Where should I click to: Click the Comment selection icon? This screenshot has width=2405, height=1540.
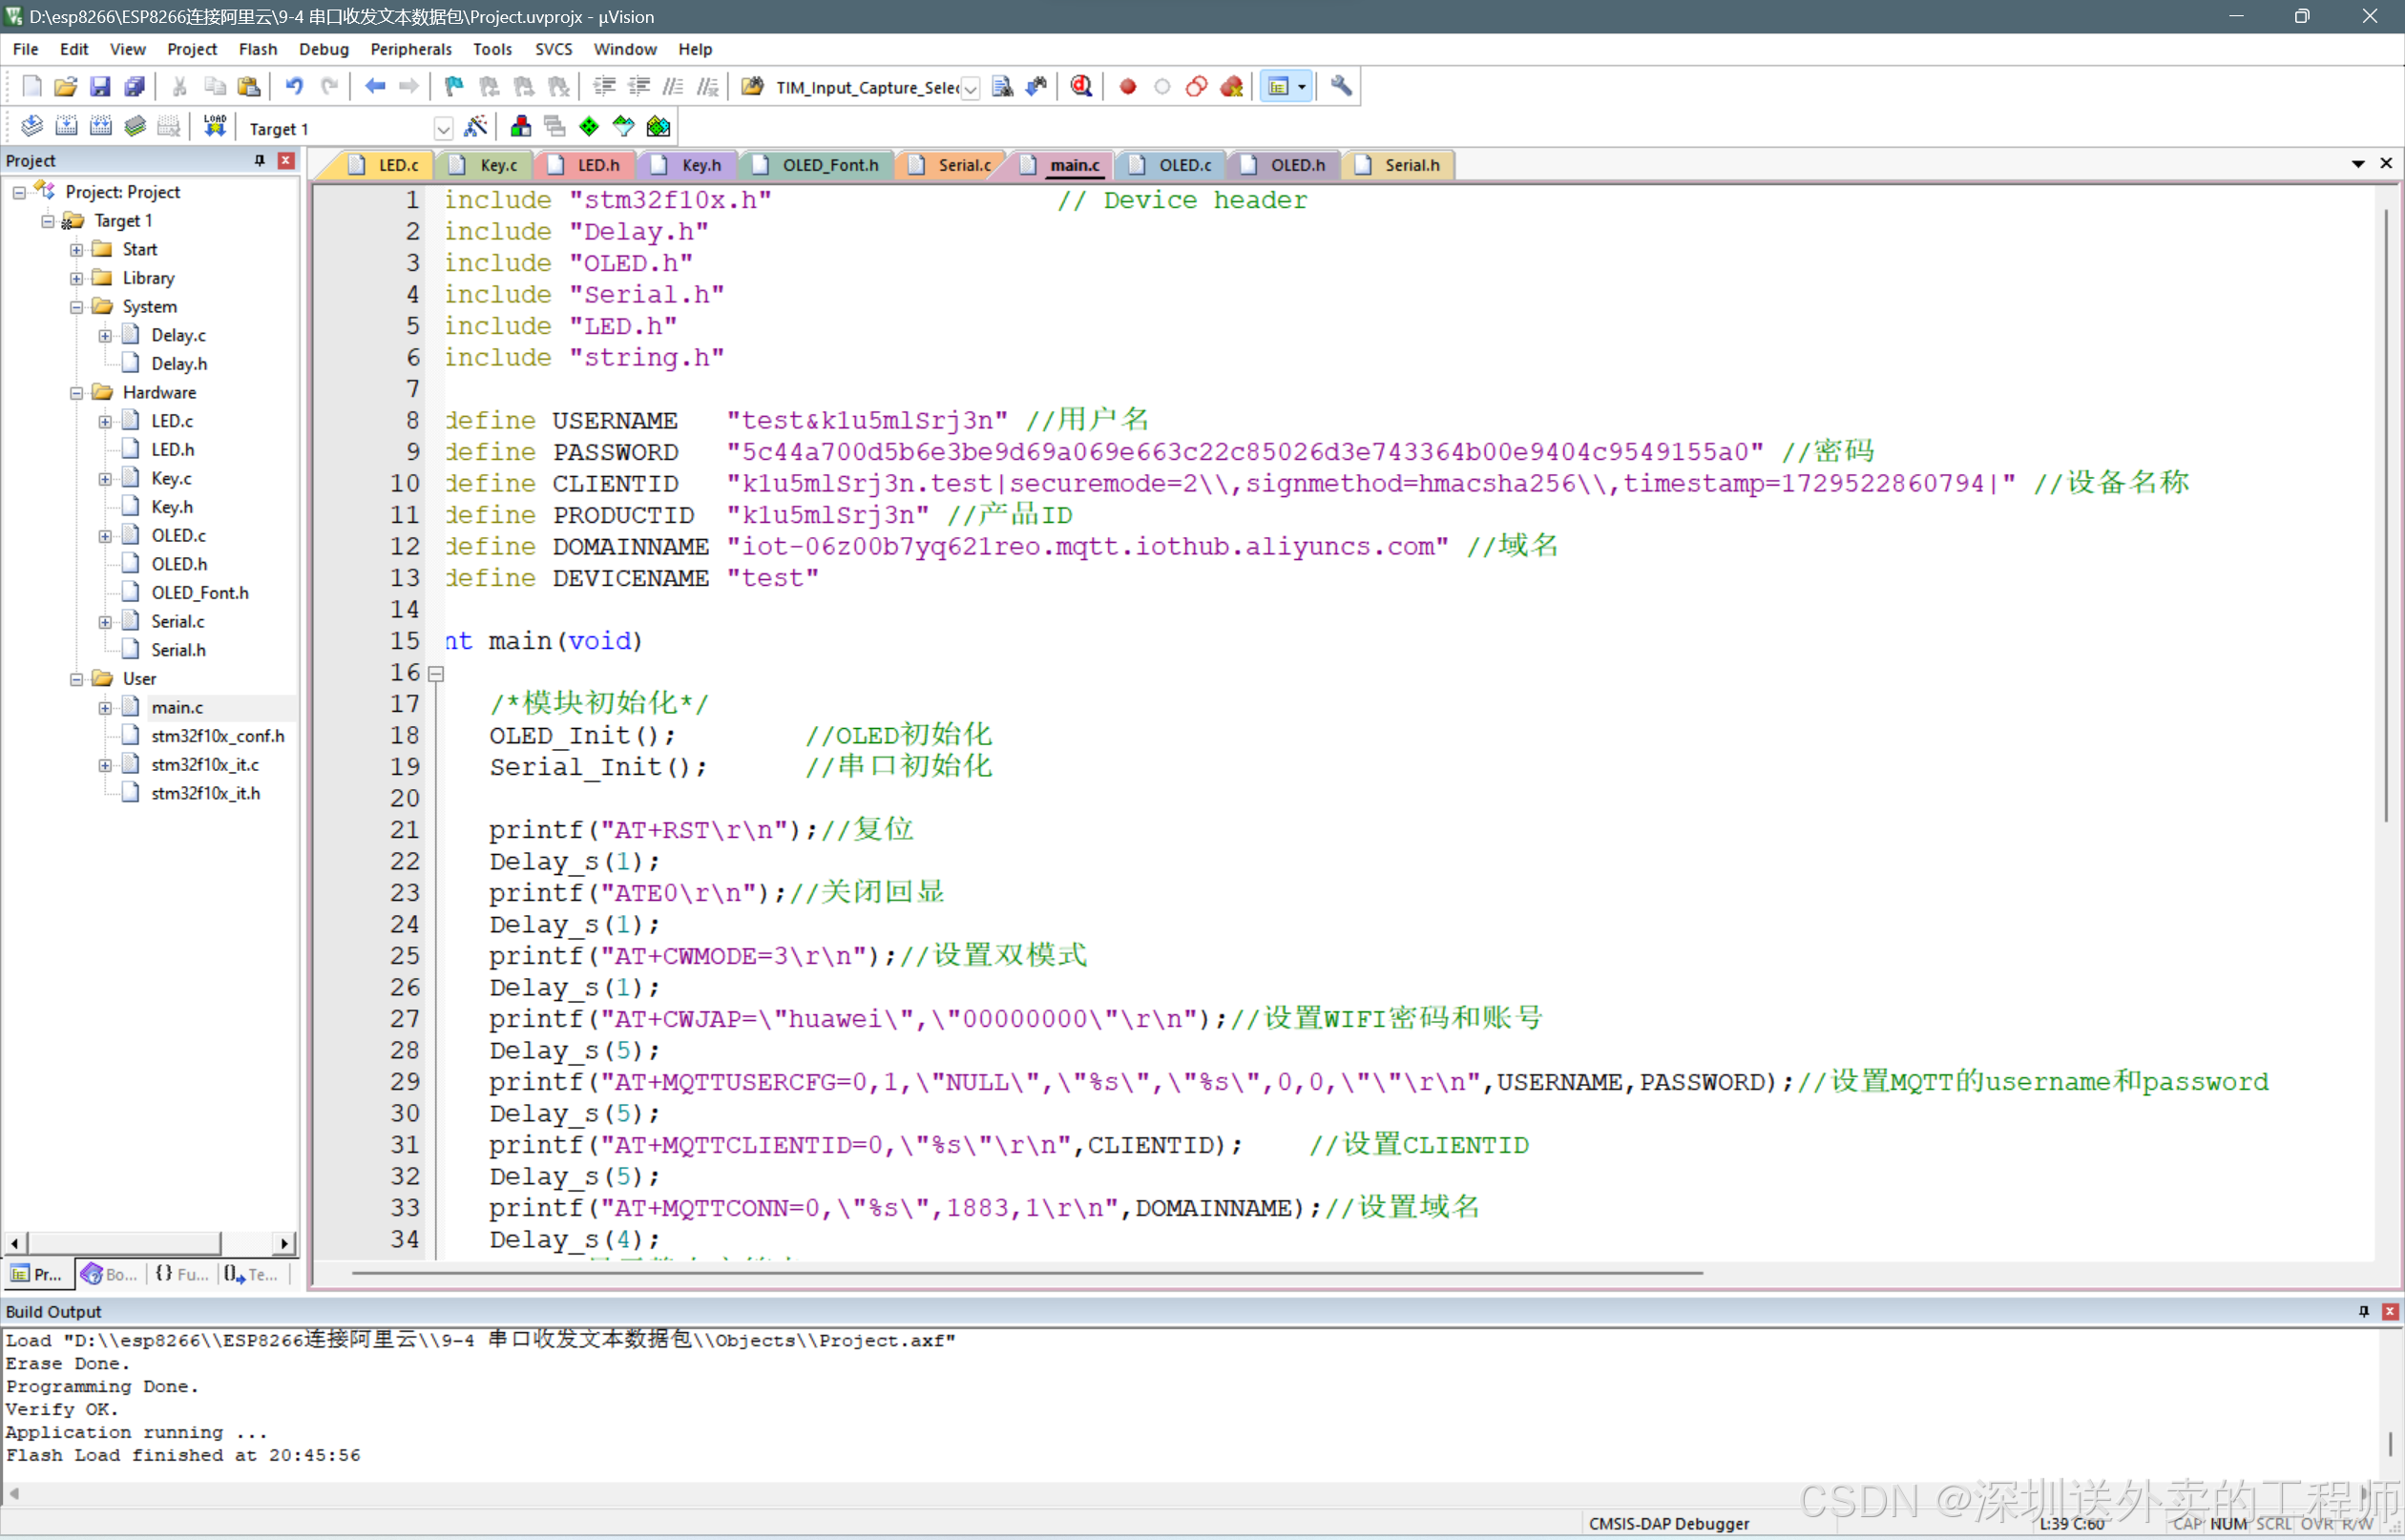[x=674, y=87]
